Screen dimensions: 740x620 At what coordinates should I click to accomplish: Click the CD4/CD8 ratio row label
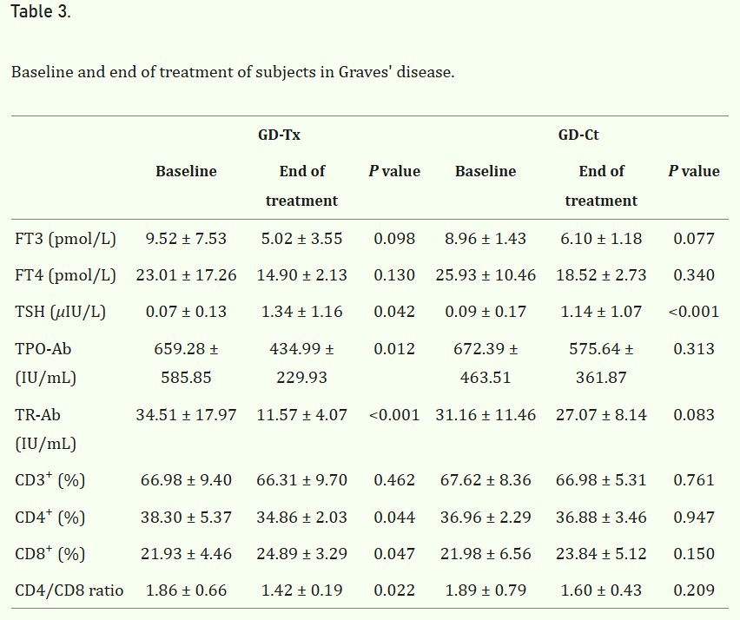pos(69,590)
